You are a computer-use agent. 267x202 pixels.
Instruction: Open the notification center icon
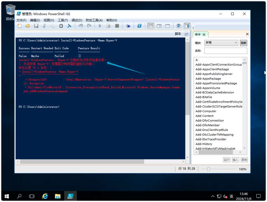coord(258,196)
